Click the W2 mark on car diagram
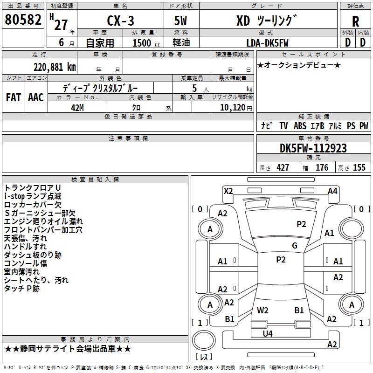 [x=262, y=311]
